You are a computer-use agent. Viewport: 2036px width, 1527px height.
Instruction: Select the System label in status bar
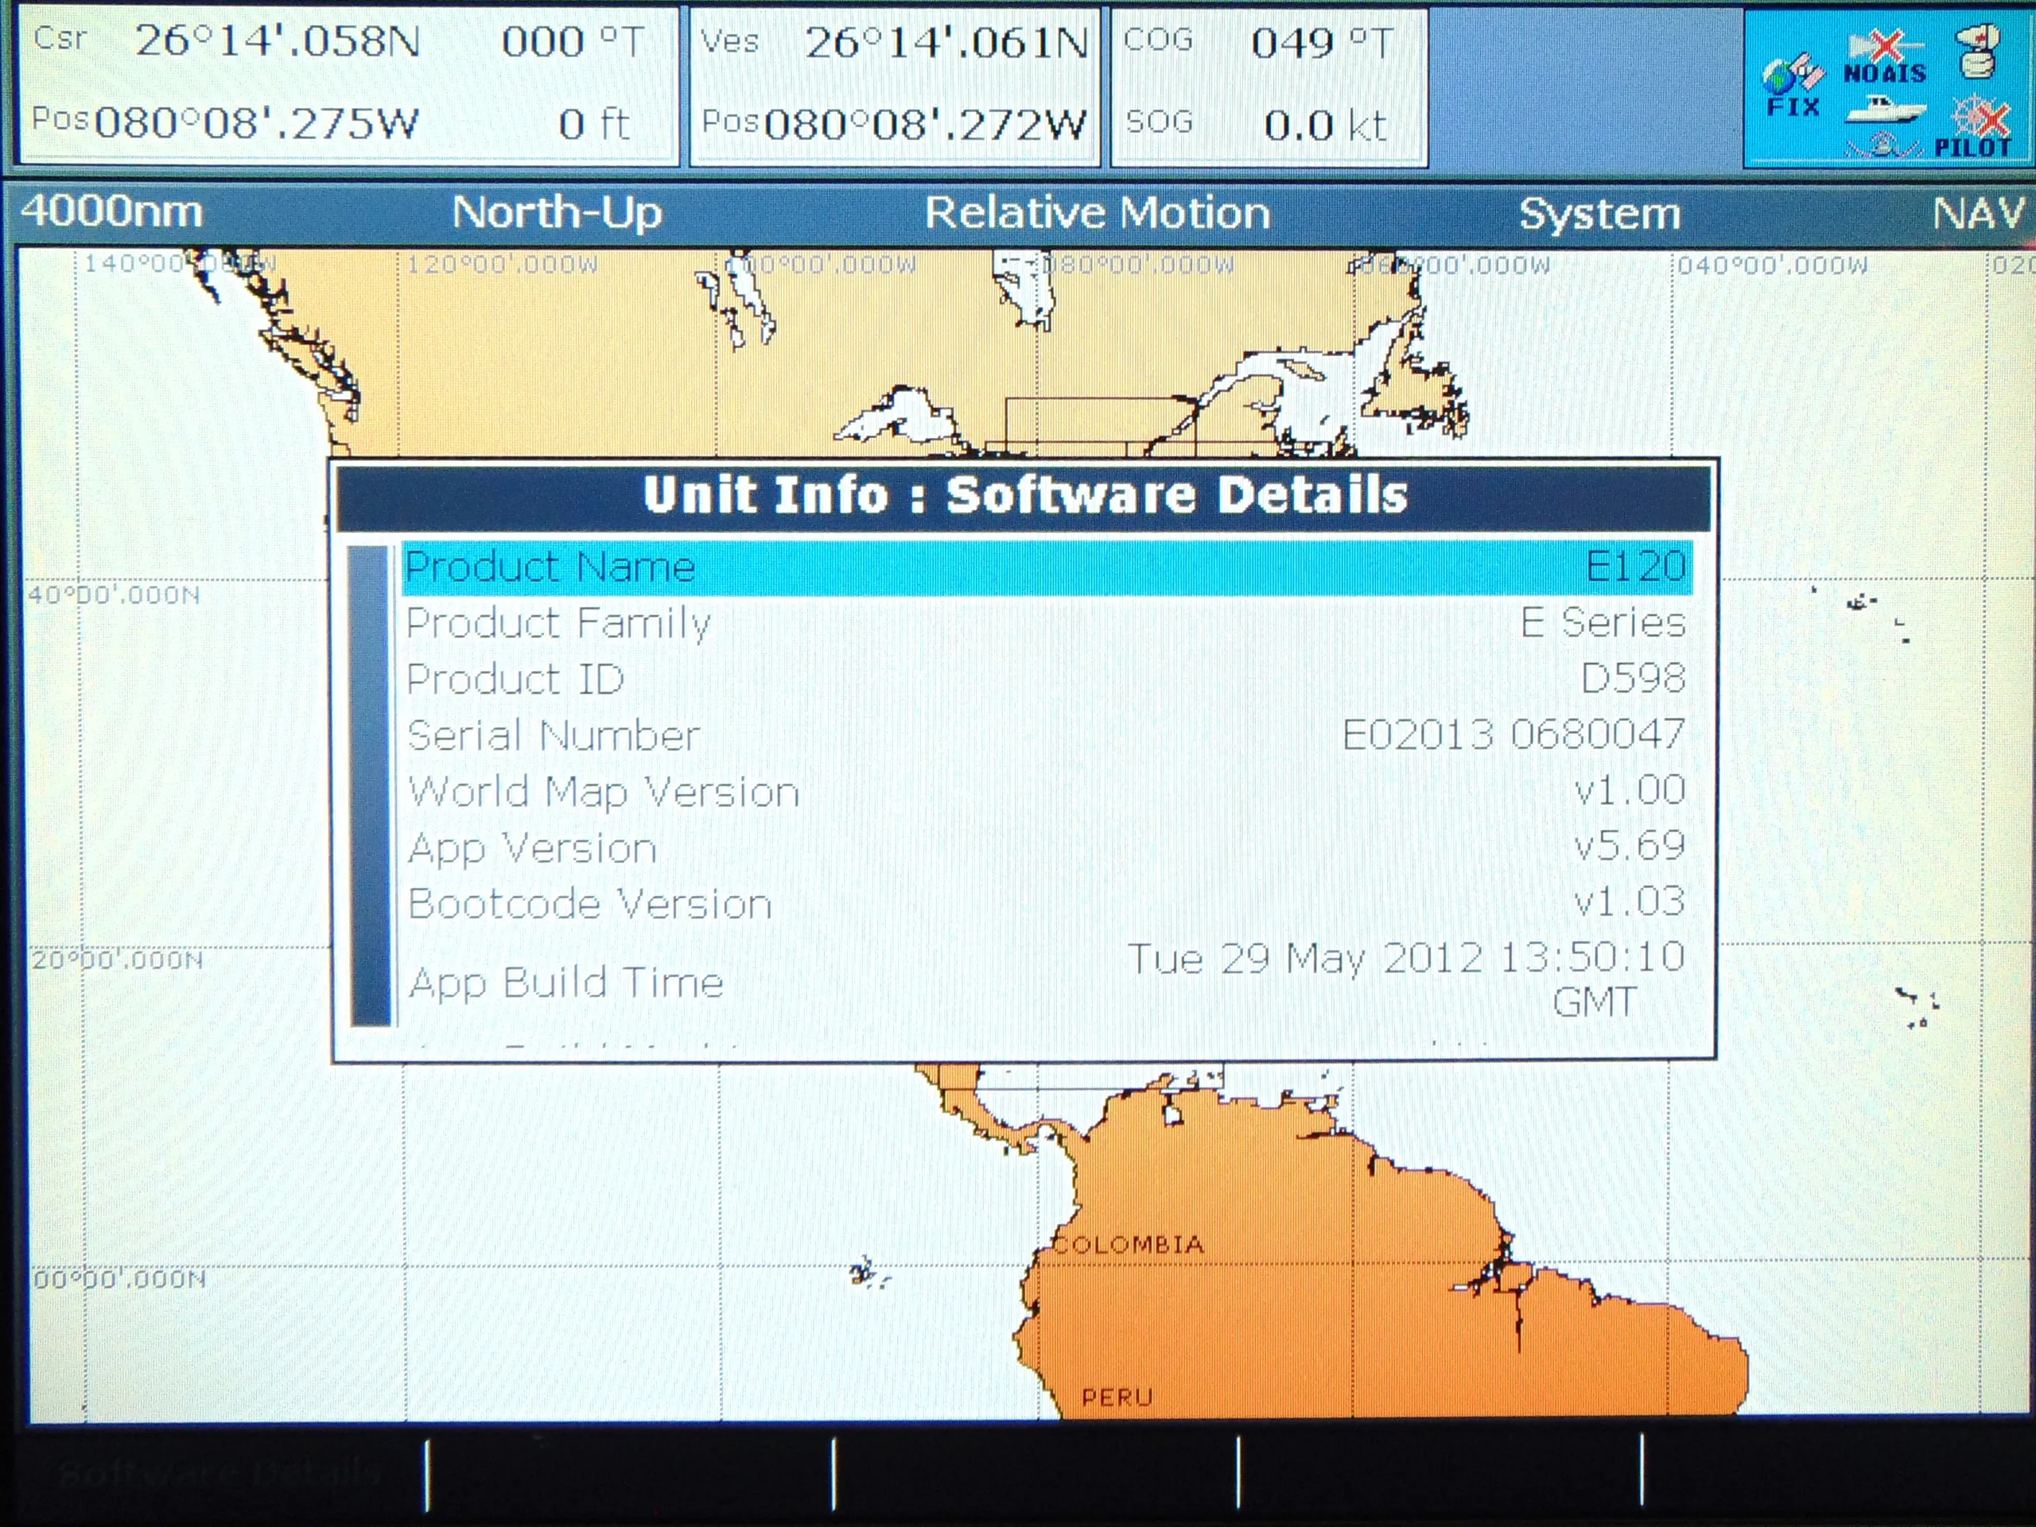pyautogui.click(x=1599, y=213)
